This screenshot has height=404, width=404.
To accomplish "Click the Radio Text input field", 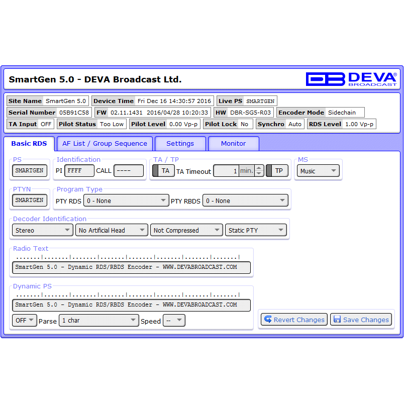I will pyautogui.click(x=132, y=267).
